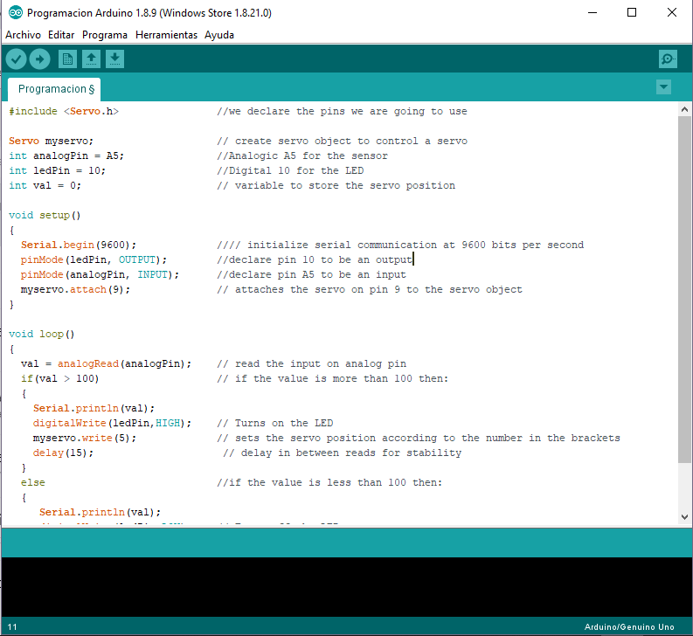Click comment '//declare pin A5 to be an input'
This screenshot has height=636, width=693.
(312, 274)
